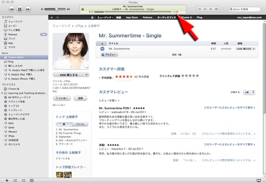Screen dimensions: 266x183
Task: Open dropdown arrow next to track price button
Action: click(x=254, y=49)
